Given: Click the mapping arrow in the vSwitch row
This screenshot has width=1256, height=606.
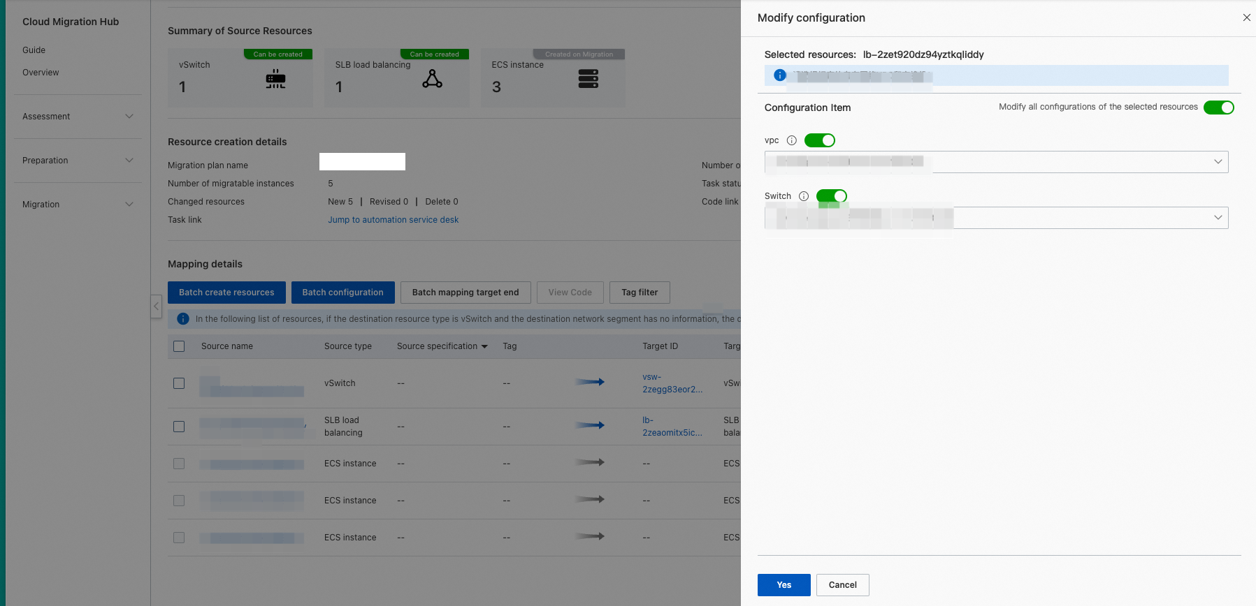Looking at the screenshot, I should point(590,382).
